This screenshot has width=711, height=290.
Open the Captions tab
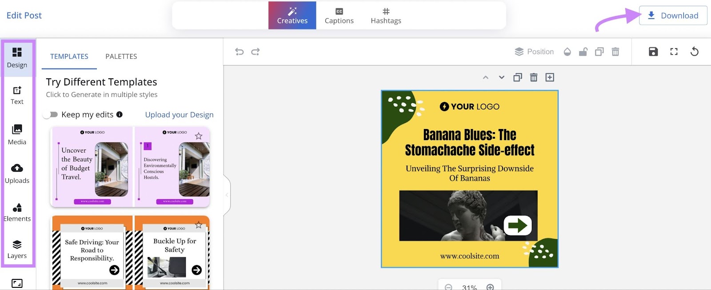click(x=339, y=16)
